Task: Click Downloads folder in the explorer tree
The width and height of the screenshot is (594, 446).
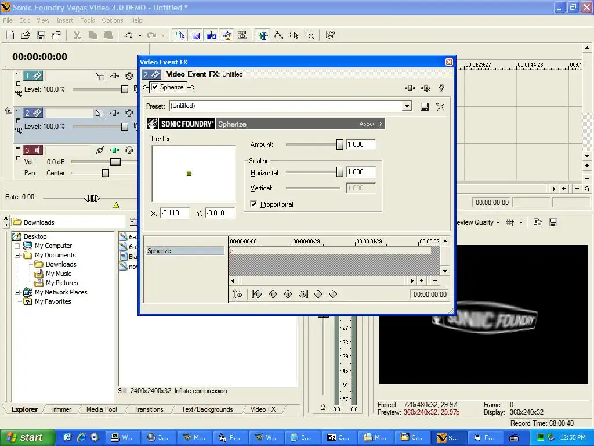Action: [60, 264]
